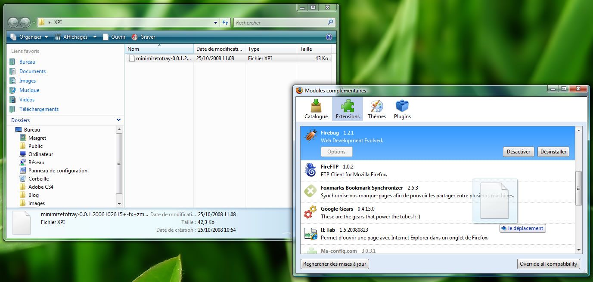The image size is (593, 282).
Task: Go back in the Explorer window
Action: coord(13,22)
